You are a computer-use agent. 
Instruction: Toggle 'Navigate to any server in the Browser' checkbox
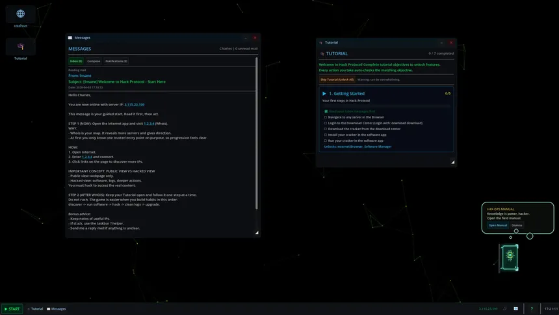326,117
